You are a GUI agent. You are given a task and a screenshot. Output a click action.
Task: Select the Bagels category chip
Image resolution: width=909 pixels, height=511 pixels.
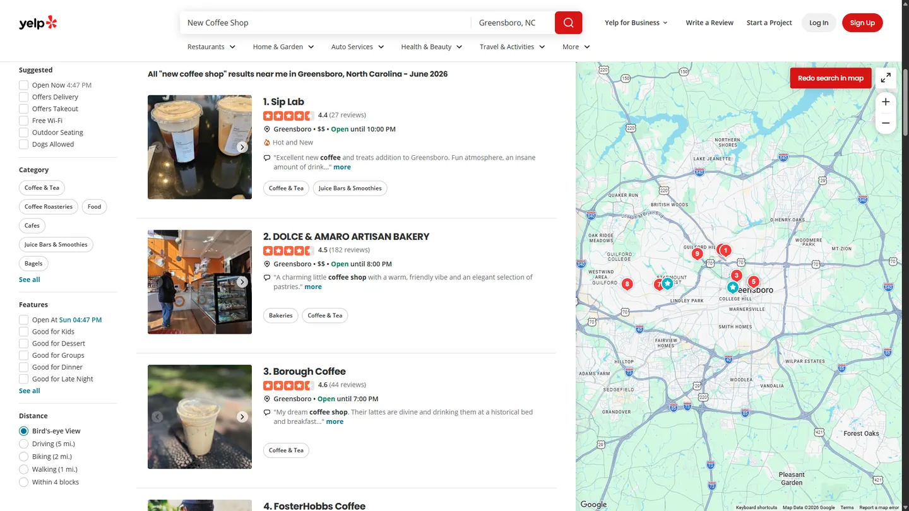pos(33,264)
